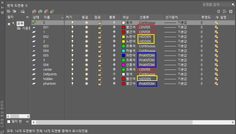
Task: Click right arrow of filter pane scrollbar
Action: click(x=28, y=116)
